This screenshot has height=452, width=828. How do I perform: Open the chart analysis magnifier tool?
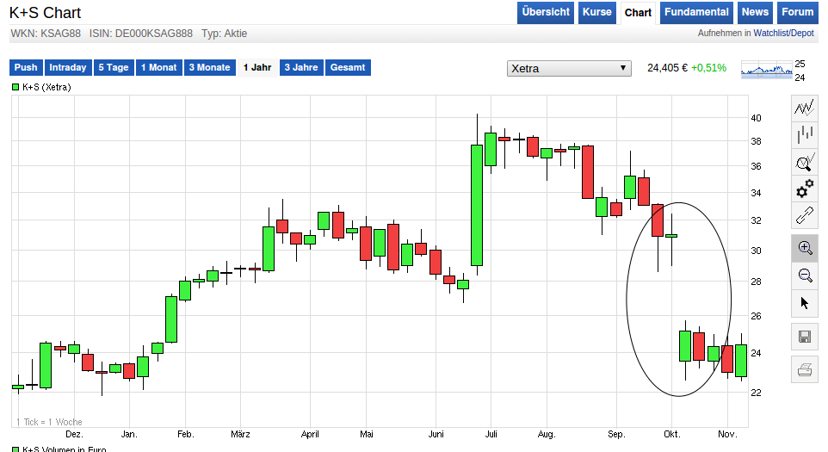click(x=804, y=162)
